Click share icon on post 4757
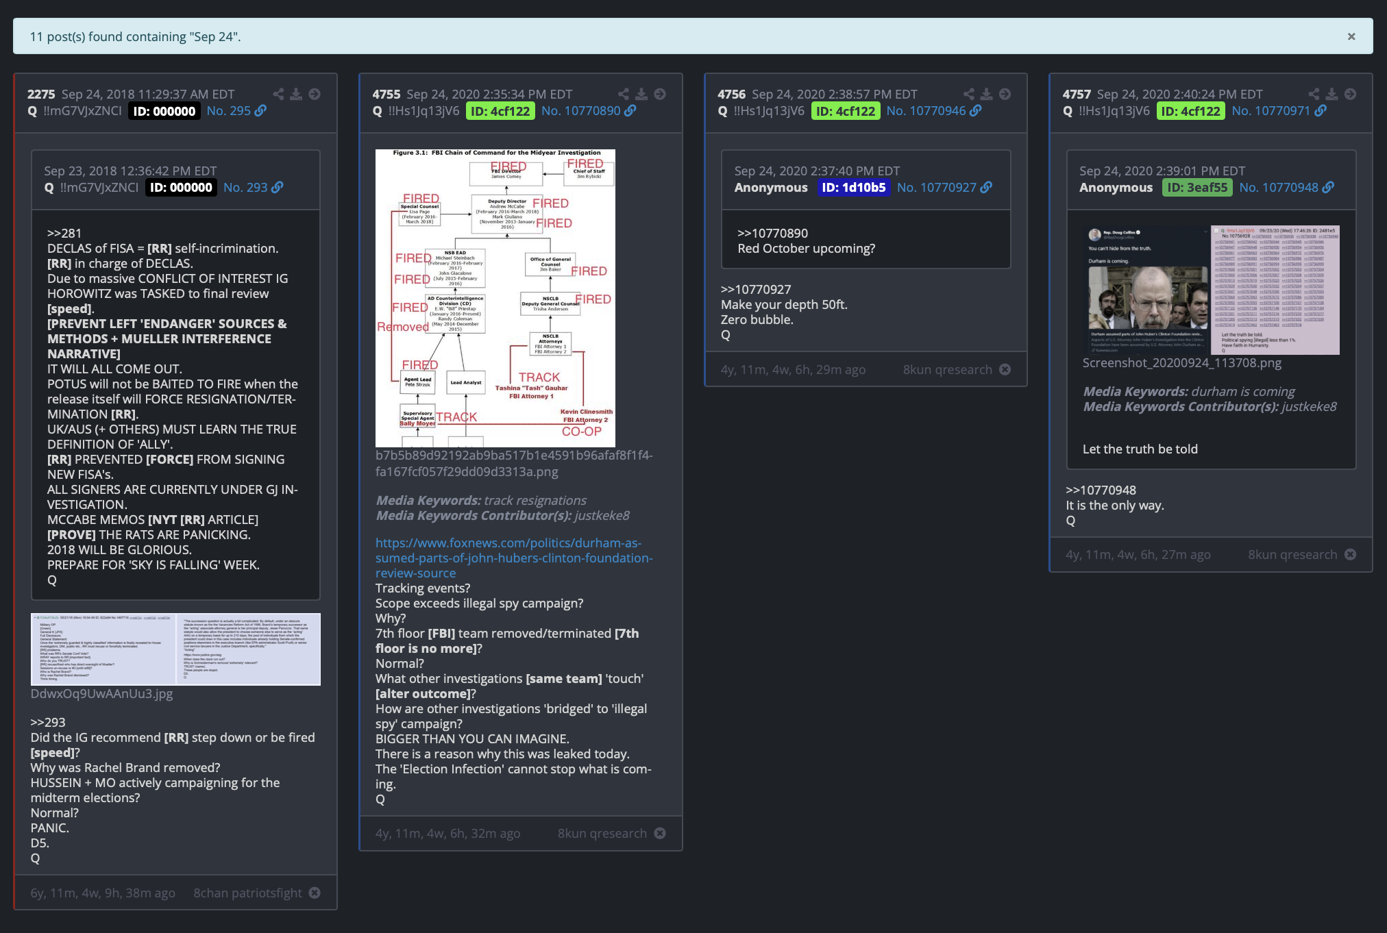Viewport: 1387px width, 933px height. [1314, 95]
